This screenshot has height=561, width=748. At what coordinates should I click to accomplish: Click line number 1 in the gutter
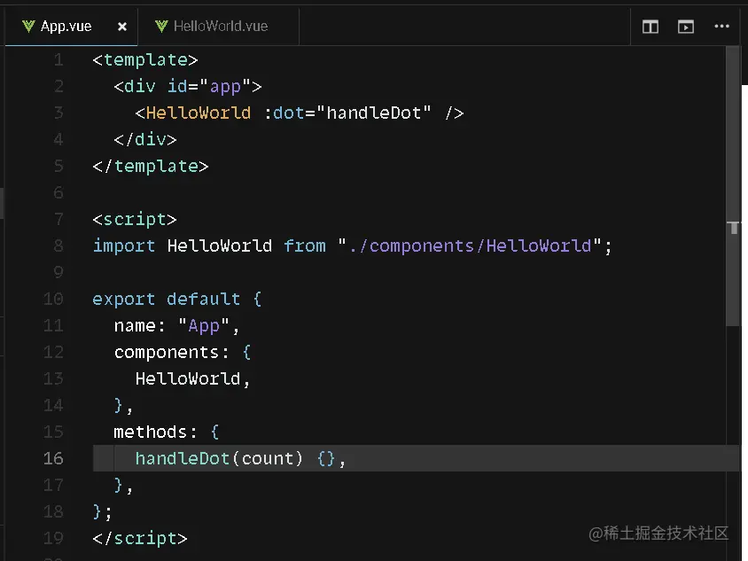pos(58,59)
